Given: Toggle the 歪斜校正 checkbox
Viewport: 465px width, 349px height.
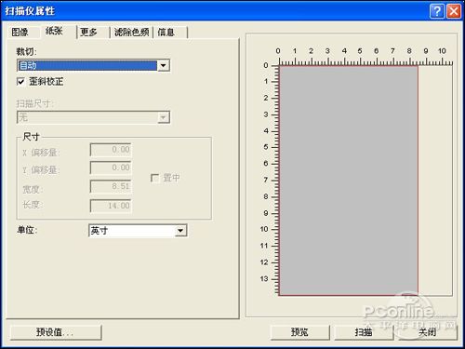Looking at the screenshot, I should point(20,82).
